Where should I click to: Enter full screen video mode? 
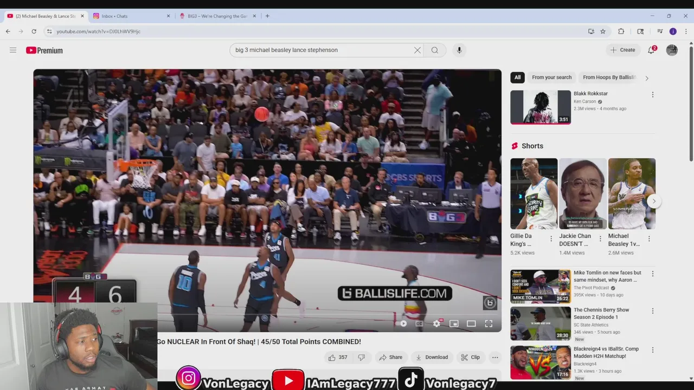point(489,323)
